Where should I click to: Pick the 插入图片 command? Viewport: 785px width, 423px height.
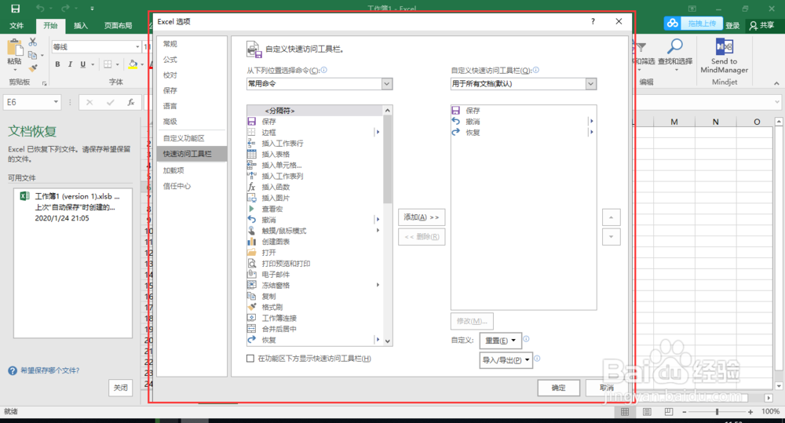(315, 198)
